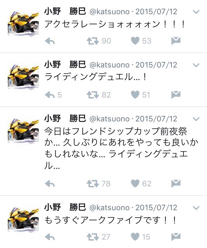Expand options chevron on the ライディングデュエル…！ tweet
Image resolution: width=207 pixels, height=248 pixels.
click(x=196, y=65)
